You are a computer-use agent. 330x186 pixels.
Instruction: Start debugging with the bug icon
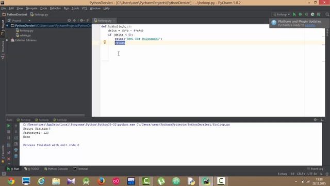coord(300,14)
